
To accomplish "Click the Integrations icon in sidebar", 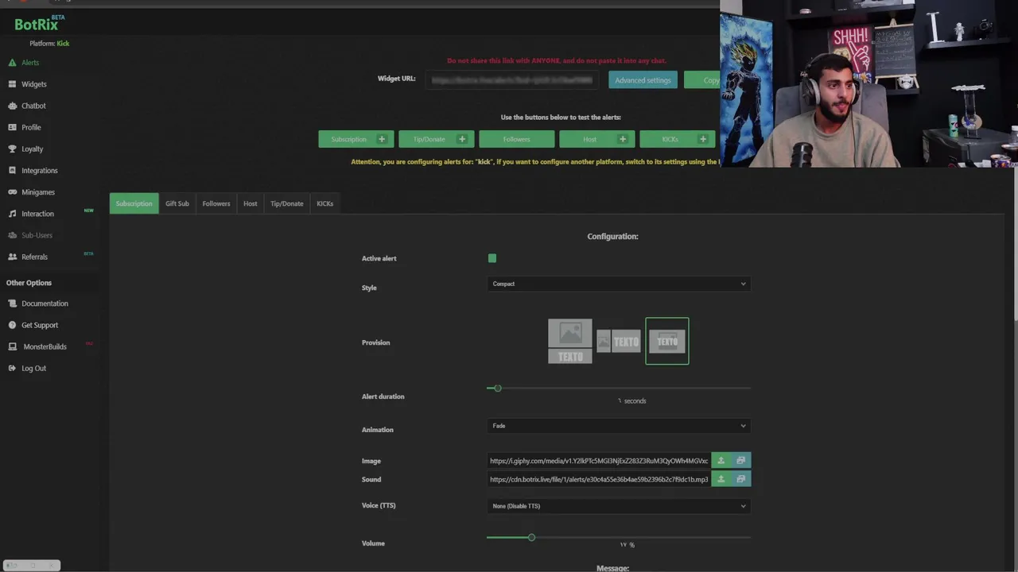I will (12, 170).
